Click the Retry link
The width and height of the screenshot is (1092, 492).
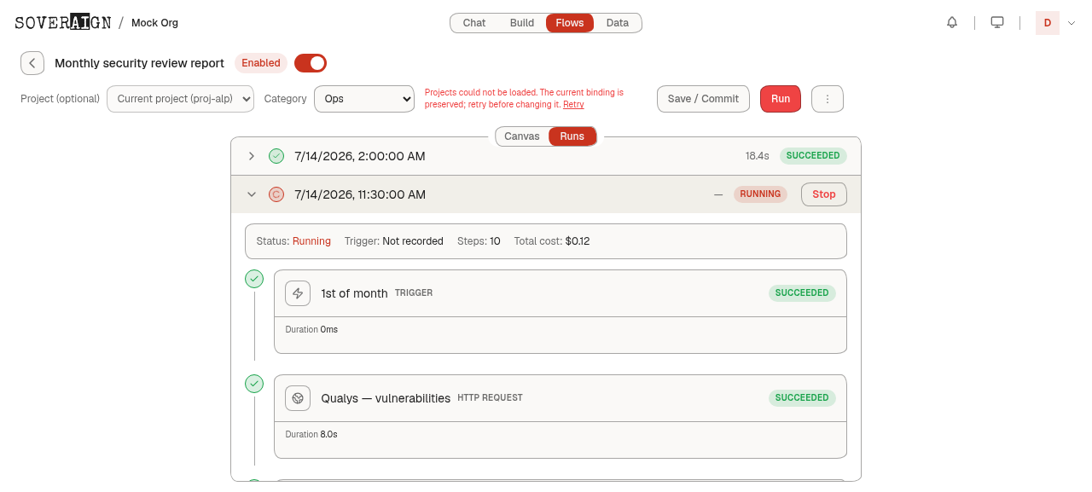coord(573,104)
